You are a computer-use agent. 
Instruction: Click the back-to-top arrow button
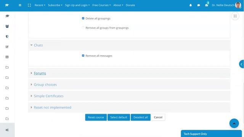tap(234, 123)
